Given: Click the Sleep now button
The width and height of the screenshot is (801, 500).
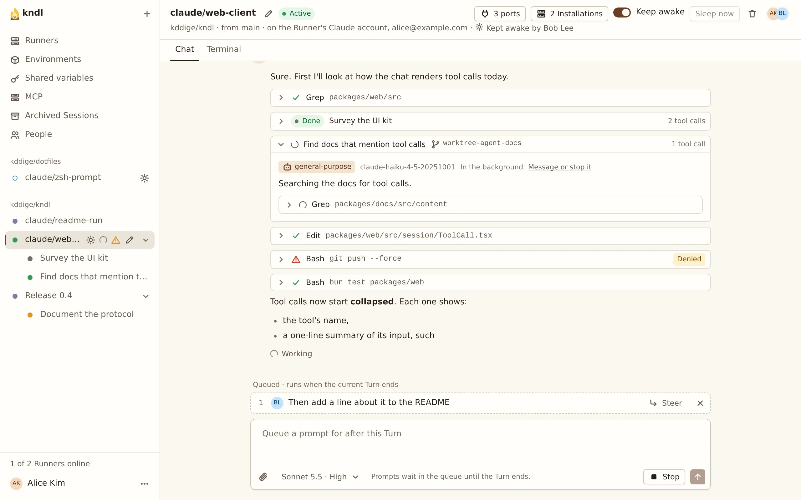Looking at the screenshot, I should point(714,13).
